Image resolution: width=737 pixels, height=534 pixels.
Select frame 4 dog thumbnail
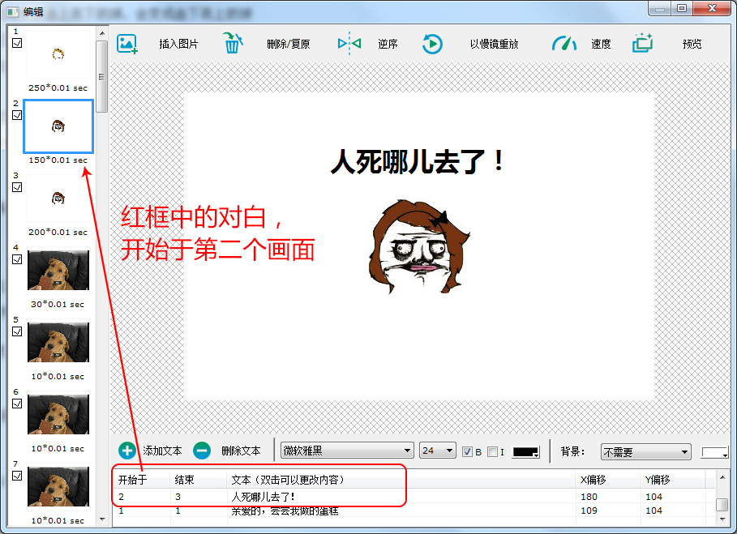pos(58,270)
